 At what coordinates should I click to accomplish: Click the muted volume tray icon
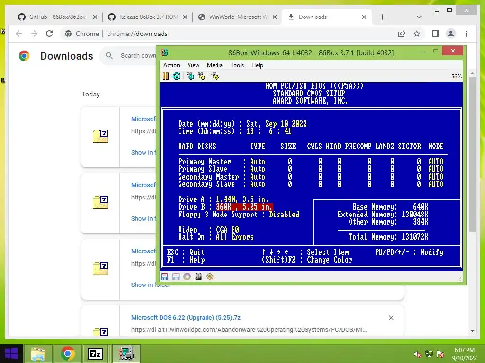418,354
